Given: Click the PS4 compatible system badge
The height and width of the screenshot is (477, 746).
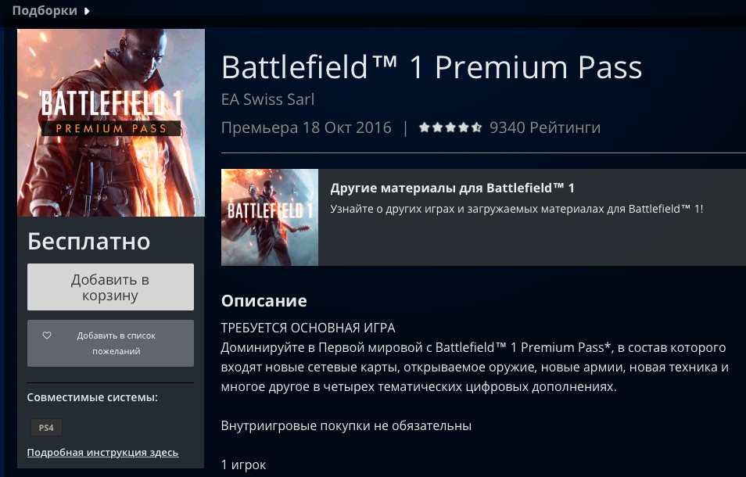Looking at the screenshot, I should (x=45, y=428).
